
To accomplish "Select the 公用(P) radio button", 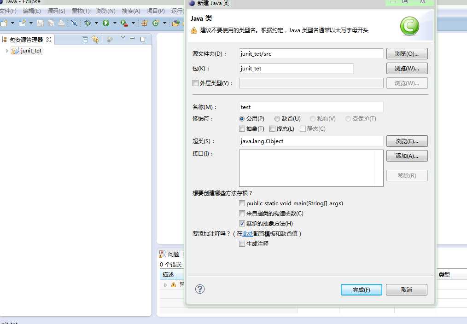I will click(242, 119).
